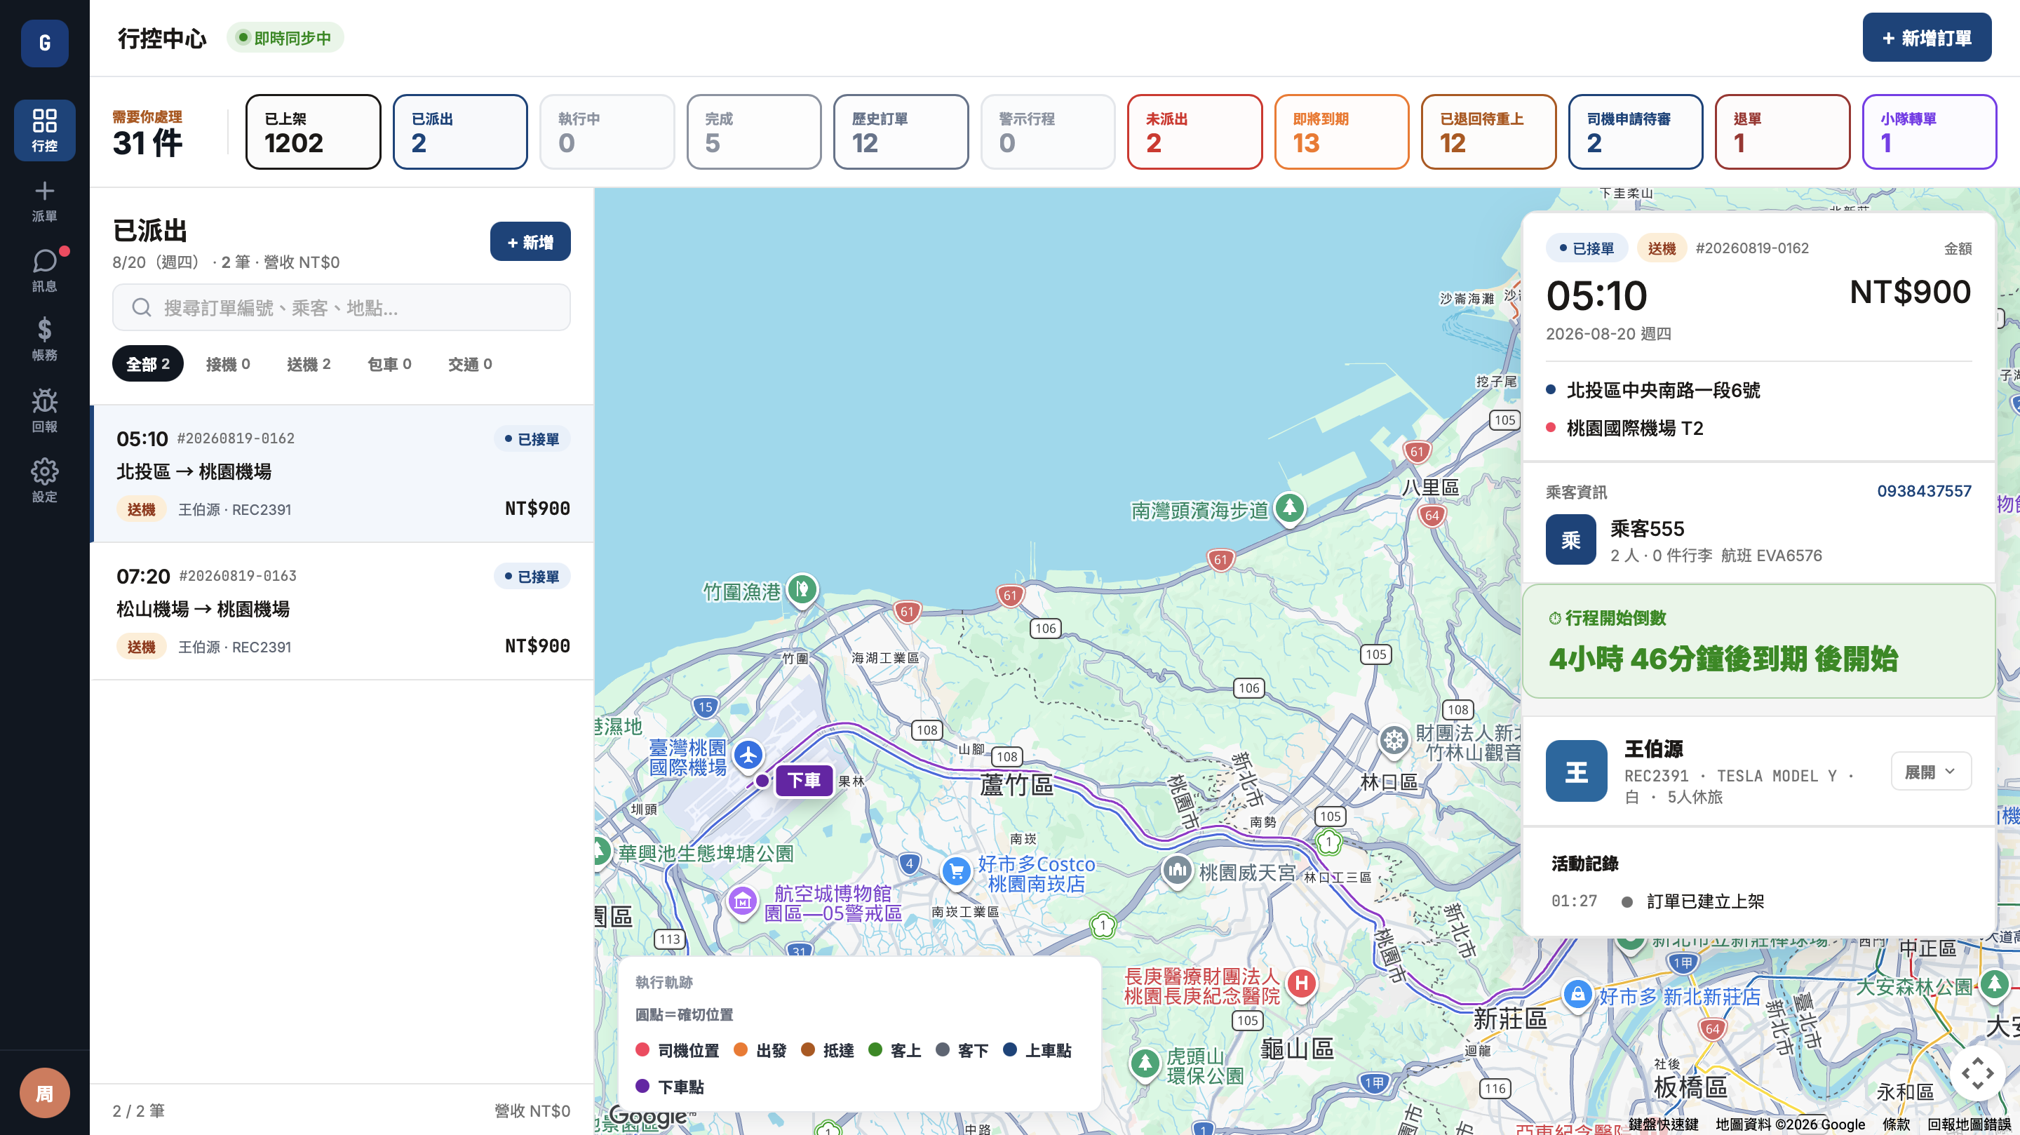Screen dimensions: 2020x1135
Task: Select the 全部 2 filter tab
Action: pos(147,364)
